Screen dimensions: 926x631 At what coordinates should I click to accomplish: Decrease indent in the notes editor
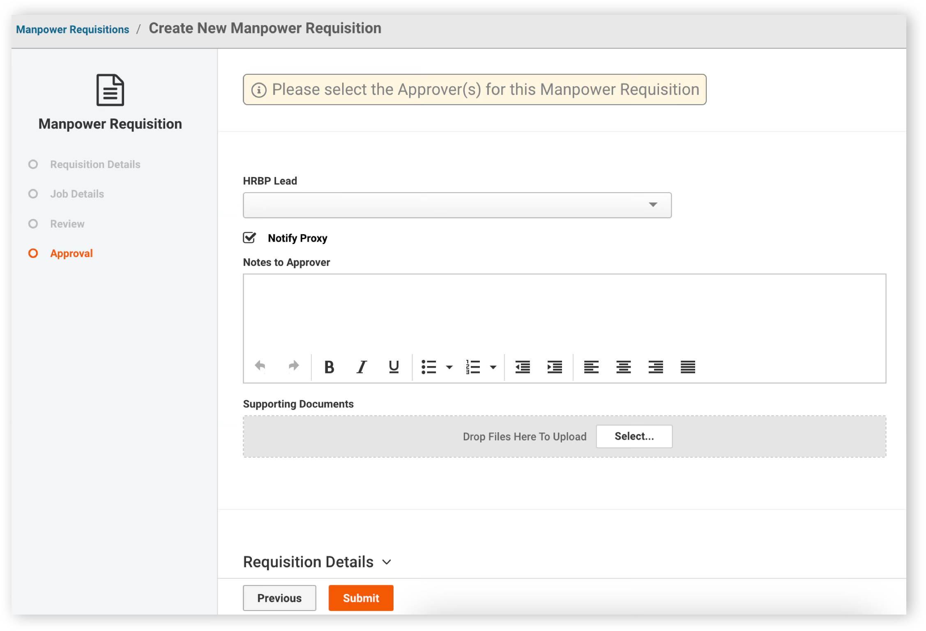(x=523, y=367)
